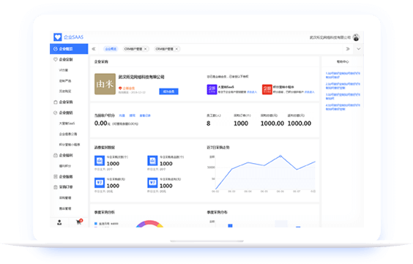413x264 pixels.
Task: Close the second CRM客户管理 tab
Action: [176, 49]
